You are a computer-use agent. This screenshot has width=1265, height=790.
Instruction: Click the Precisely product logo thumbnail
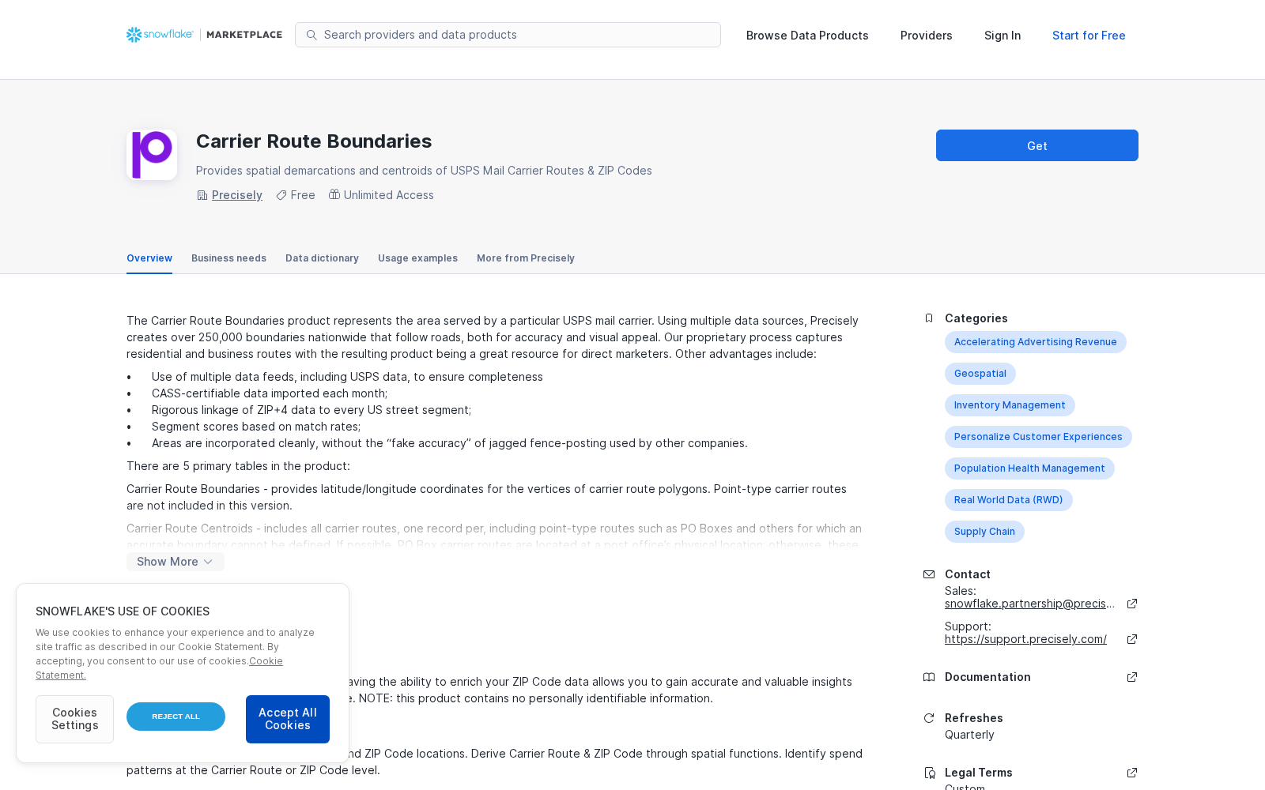(152, 155)
